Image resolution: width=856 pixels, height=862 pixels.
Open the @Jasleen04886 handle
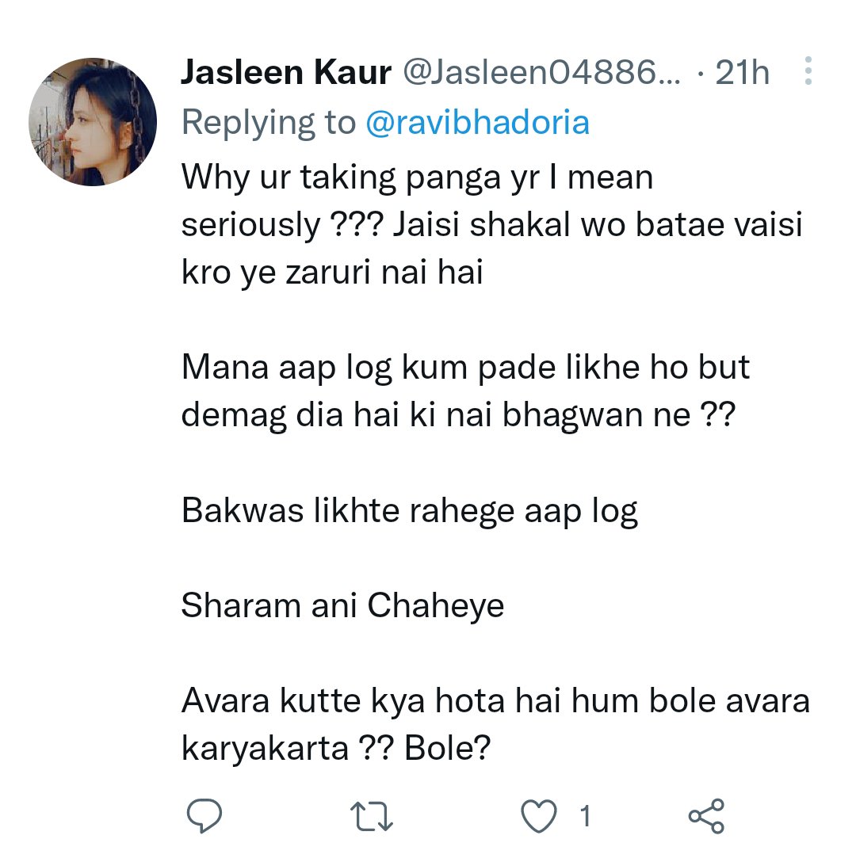[x=541, y=72]
